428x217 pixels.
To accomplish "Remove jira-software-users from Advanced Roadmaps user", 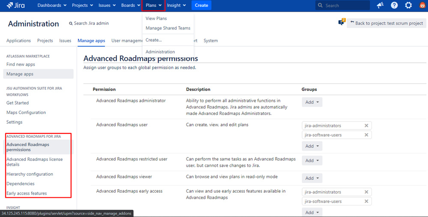I will (x=366, y=135).
